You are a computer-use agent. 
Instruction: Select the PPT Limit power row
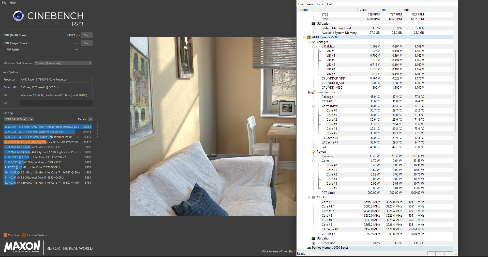375,193
